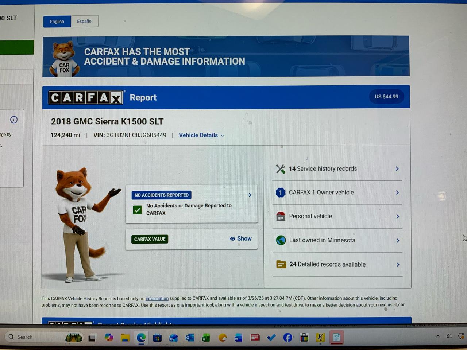Click the US $44.99 price button
The width and height of the screenshot is (467, 350).
pyautogui.click(x=386, y=97)
